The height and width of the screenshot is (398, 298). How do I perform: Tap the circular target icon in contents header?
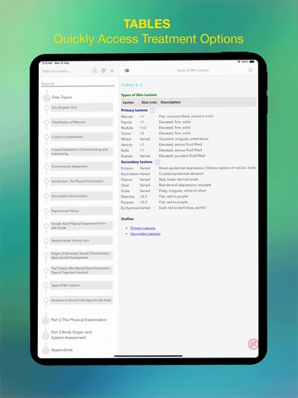pos(94,70)
